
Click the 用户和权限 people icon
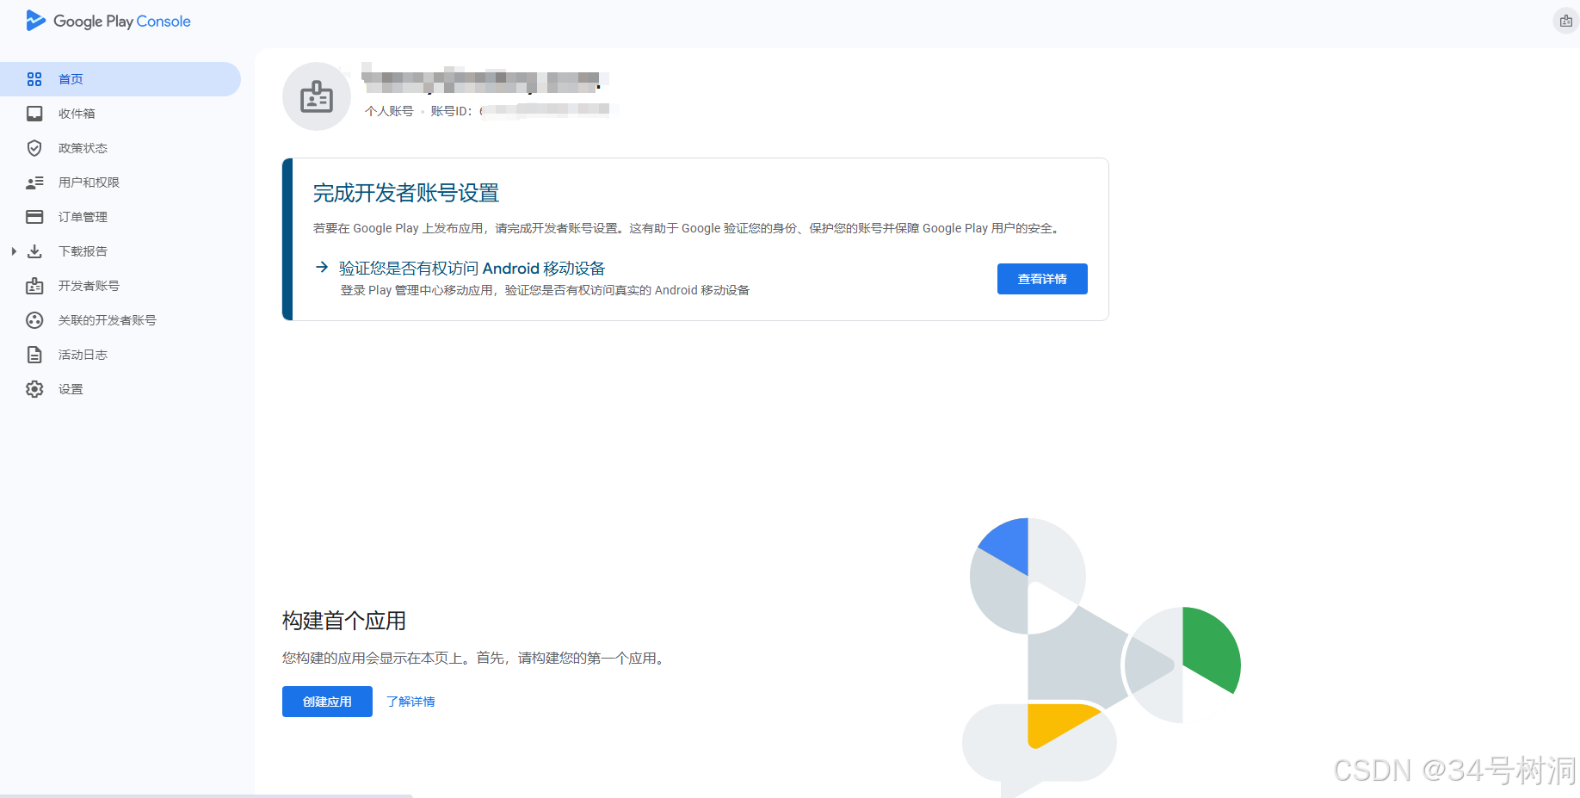[x=34, y=182]
